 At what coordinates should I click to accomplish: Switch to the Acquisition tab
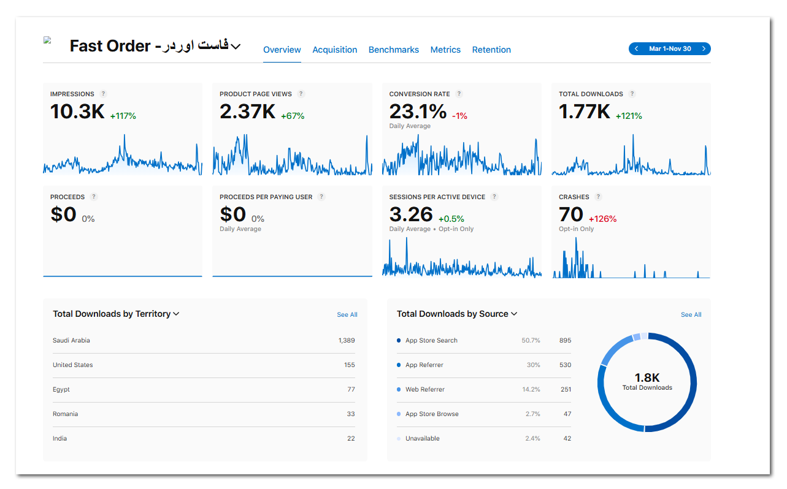click(x=335, y=50)
